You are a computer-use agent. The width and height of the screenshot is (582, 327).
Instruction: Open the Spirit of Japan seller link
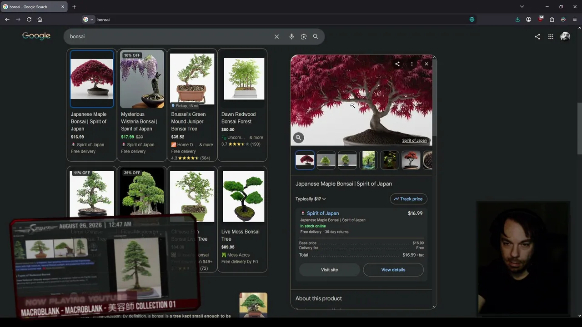(x=323, y=213)
